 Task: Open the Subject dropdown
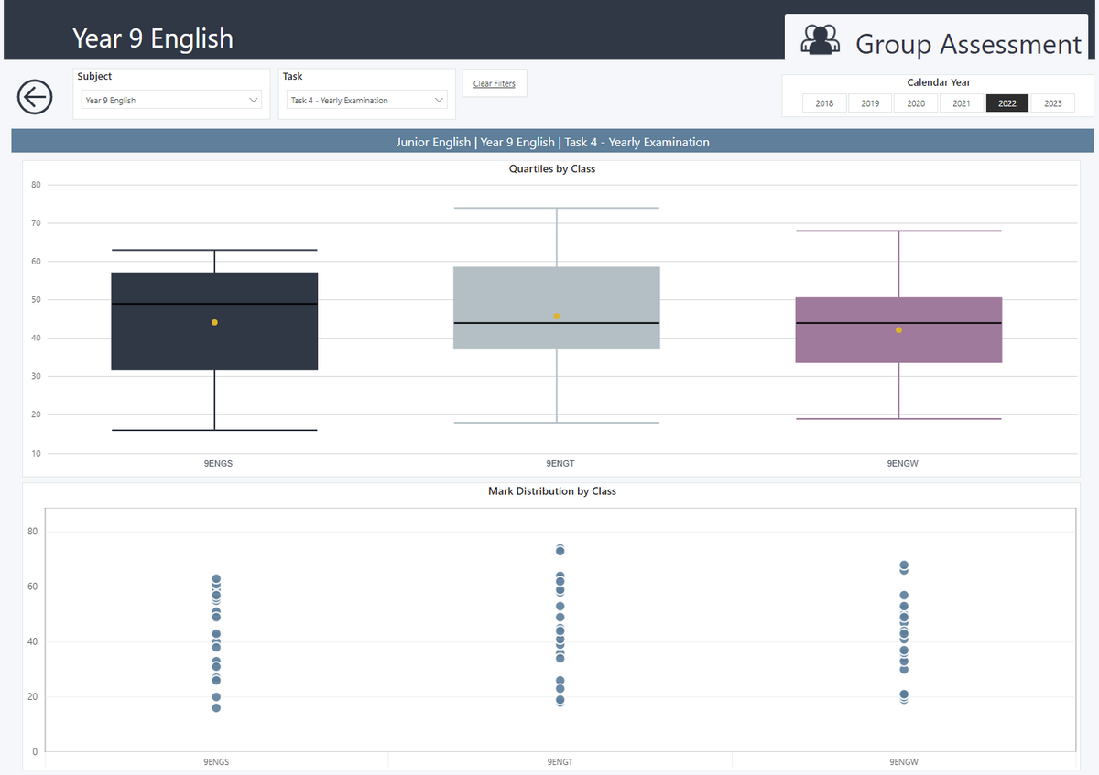coord(171,101)
